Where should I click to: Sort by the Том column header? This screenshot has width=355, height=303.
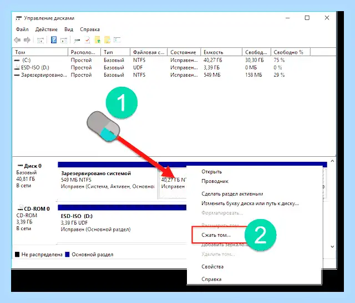pos(40,52)
